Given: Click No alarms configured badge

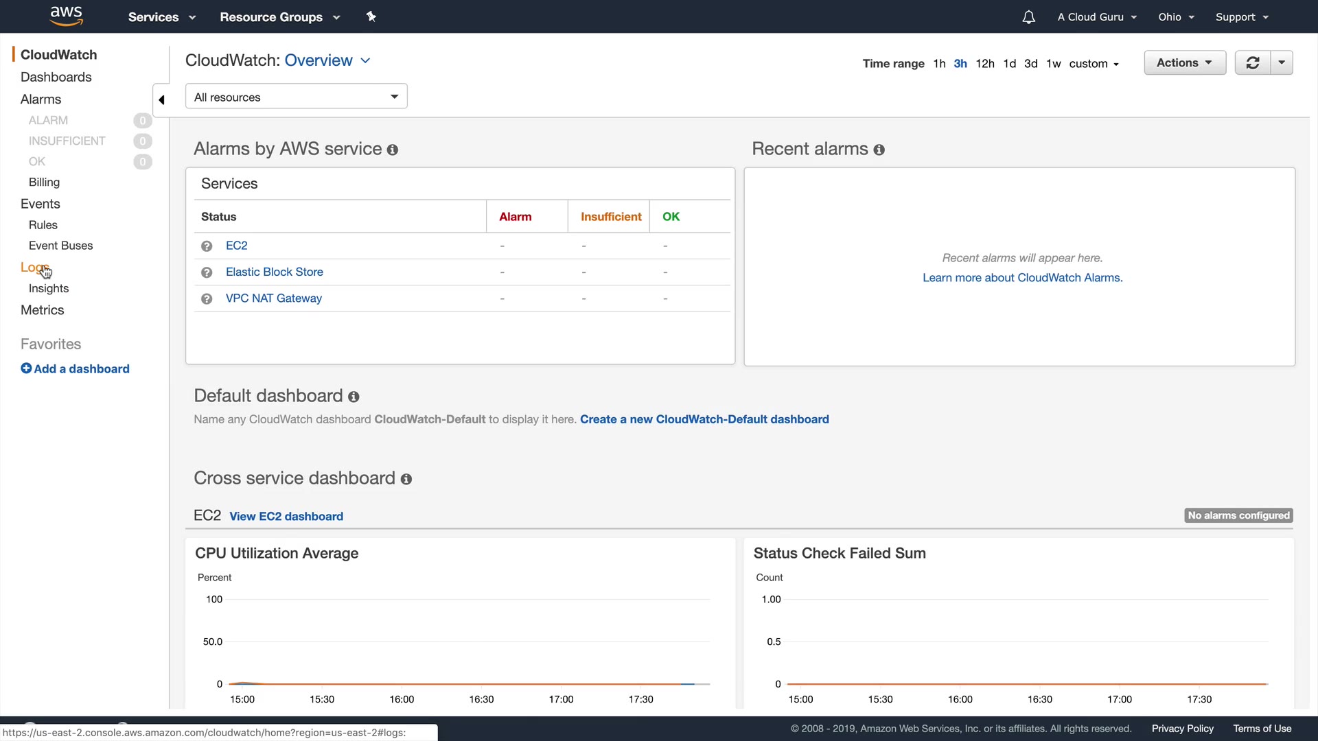Looking at the screenshot, I should tap(1238, 515).
